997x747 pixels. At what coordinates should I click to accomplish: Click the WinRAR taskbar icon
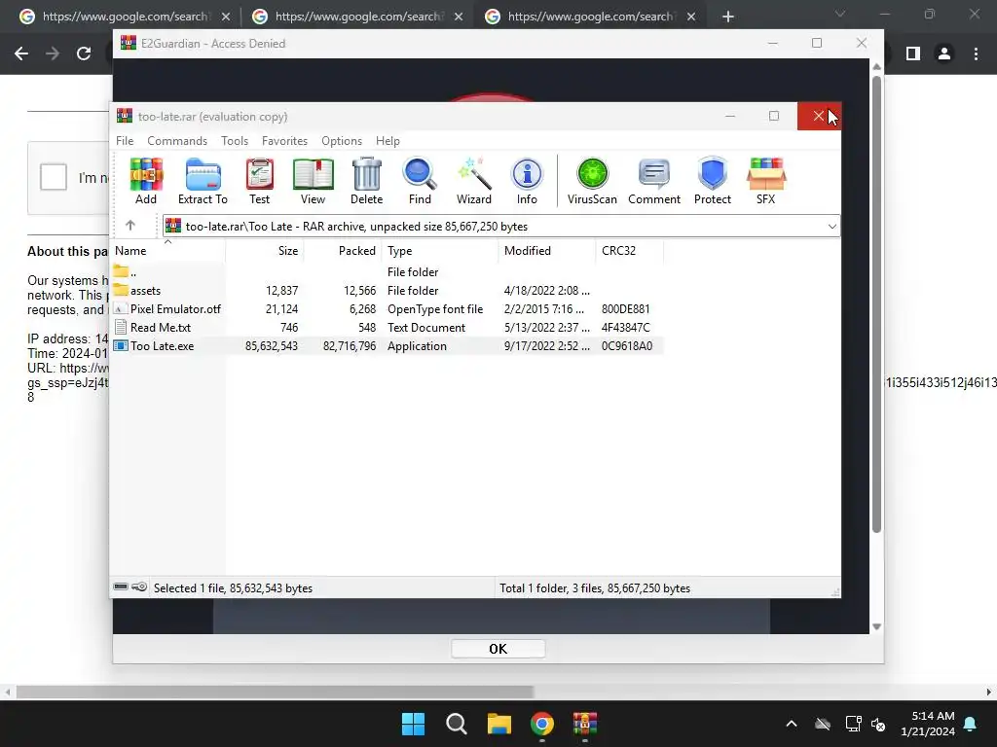tap(585, 724)
